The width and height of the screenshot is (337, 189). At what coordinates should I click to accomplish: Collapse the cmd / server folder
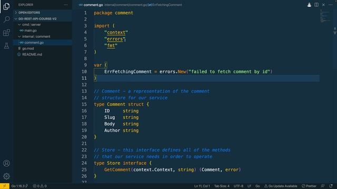[43, 25]
